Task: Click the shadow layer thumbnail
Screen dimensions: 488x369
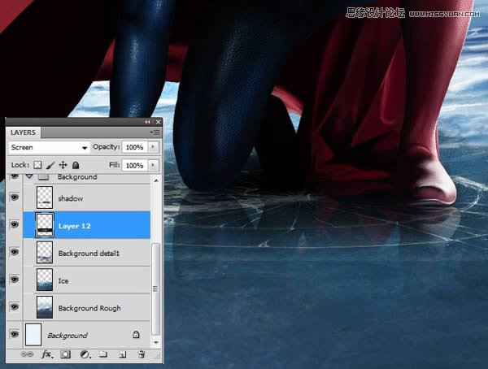Action: [45, 198]
